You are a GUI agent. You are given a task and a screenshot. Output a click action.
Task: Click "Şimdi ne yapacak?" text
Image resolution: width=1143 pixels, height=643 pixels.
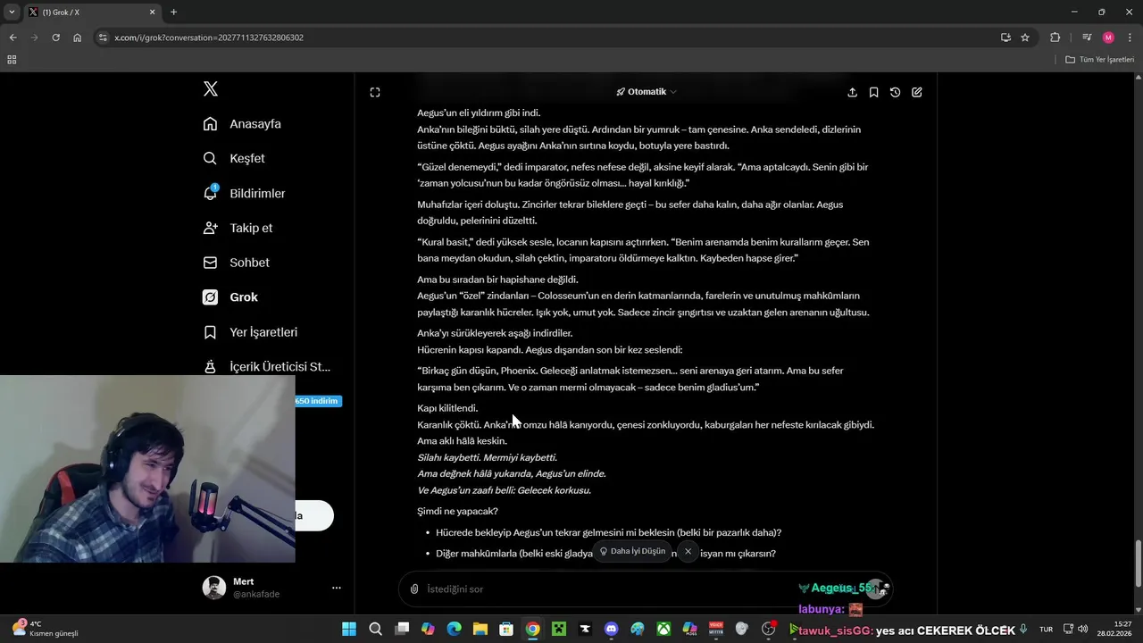click(457, 512)
